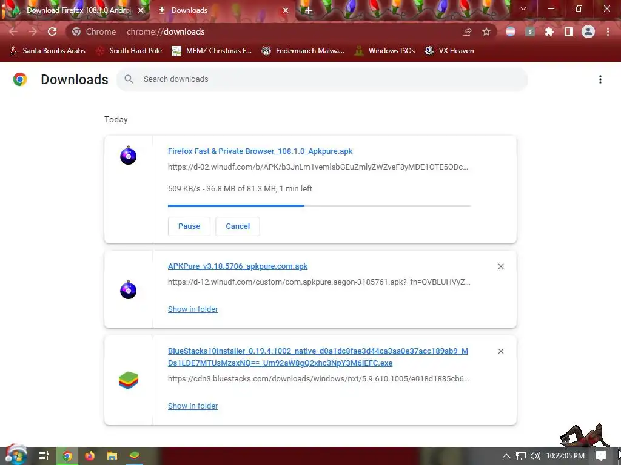Viewport: 621px width, 465px height.
Task: Click the Firefox download progress bar
Action: click(319, 206)
